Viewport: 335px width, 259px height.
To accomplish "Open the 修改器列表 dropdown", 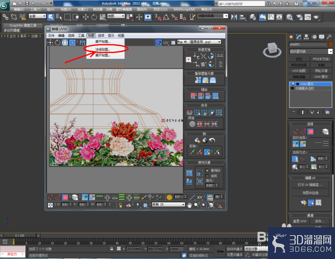I will click(311, 52).
